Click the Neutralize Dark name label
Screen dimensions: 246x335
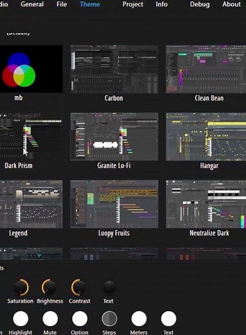(x=209, y=233)
